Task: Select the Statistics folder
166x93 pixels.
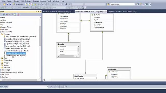Action: [7, 67]
